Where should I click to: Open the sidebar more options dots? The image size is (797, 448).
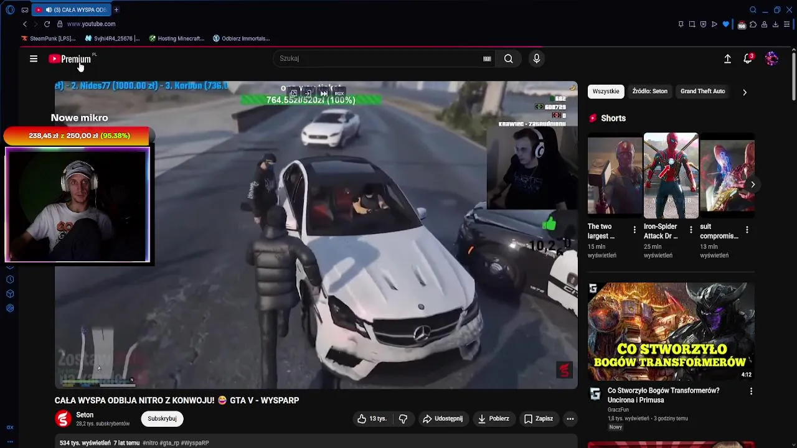point(10,441)
